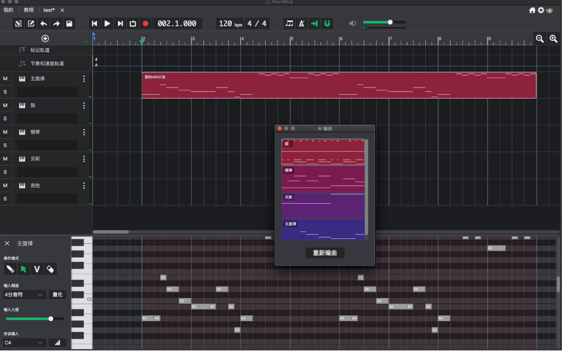Switch to the 我的 tab
The height and width of the screenshot is (351, 563).
9,10
